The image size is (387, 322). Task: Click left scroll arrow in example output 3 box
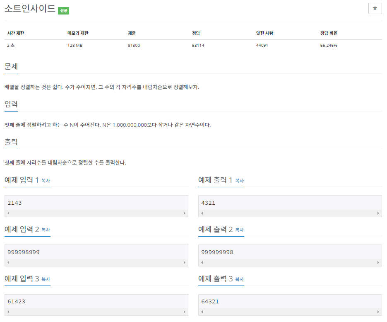tap(202, 312)
